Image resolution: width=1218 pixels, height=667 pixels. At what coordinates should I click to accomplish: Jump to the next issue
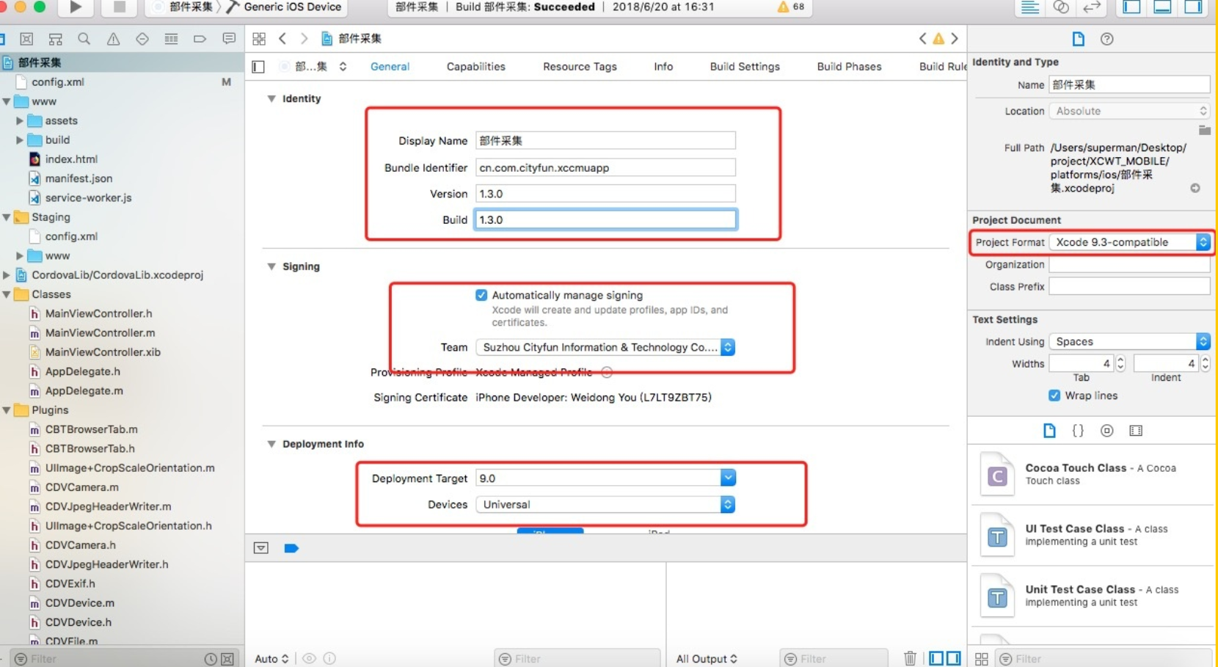coord(955,39)
